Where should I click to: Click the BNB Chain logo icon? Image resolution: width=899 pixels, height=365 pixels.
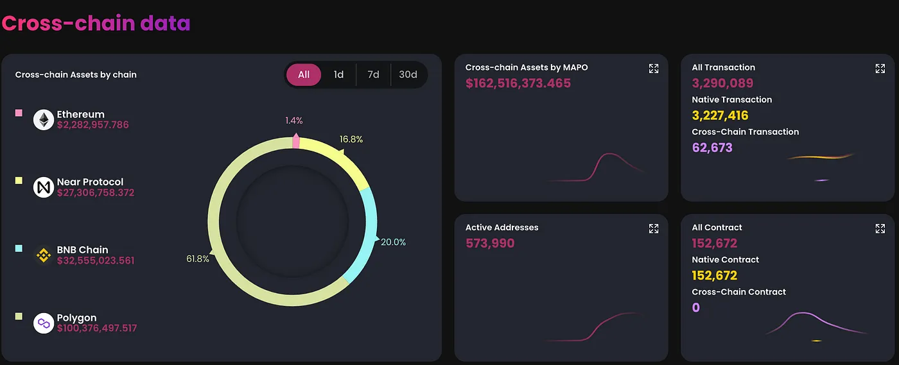(x=44, y=255)
